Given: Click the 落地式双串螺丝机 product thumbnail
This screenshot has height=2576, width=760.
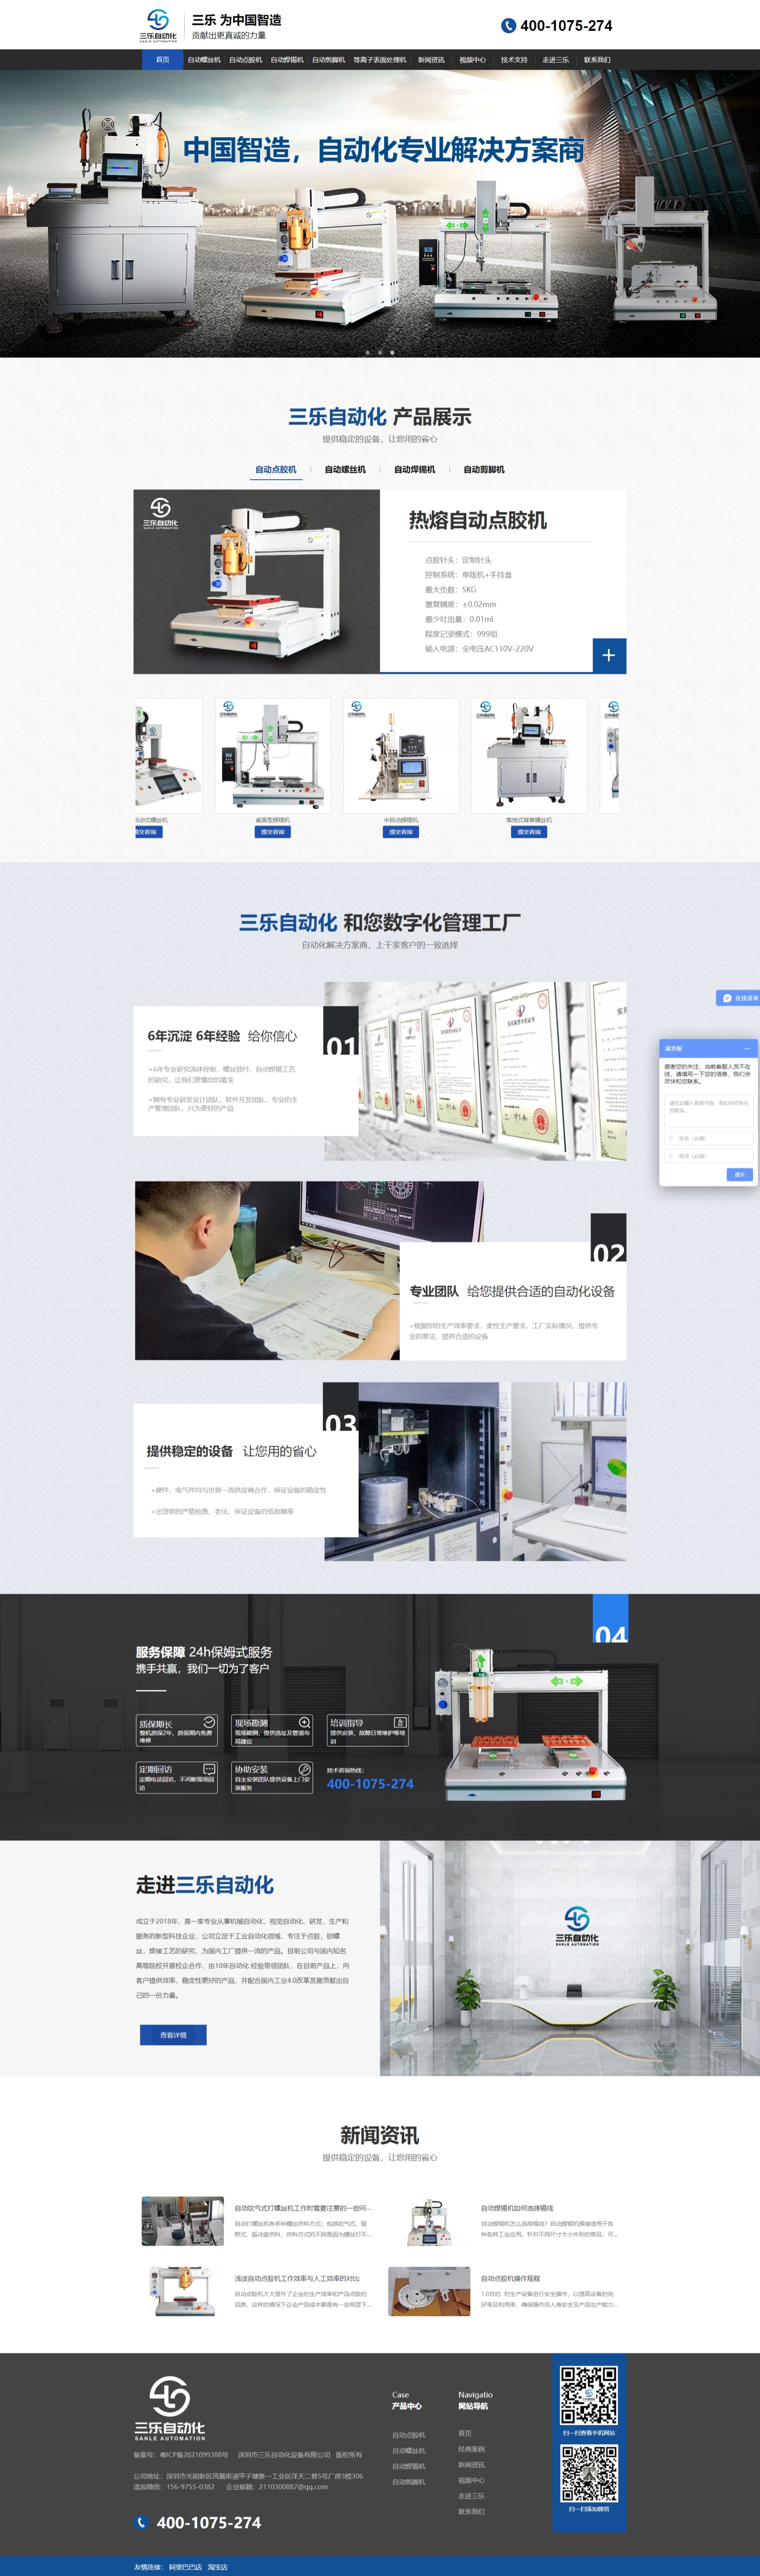Looking at the screenshot, I should point(529,756).
